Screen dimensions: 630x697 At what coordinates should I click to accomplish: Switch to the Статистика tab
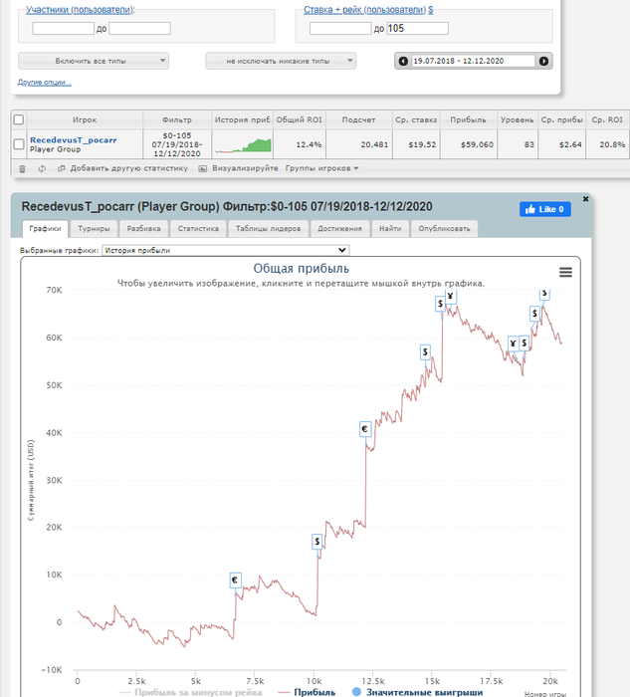point(198,228)
